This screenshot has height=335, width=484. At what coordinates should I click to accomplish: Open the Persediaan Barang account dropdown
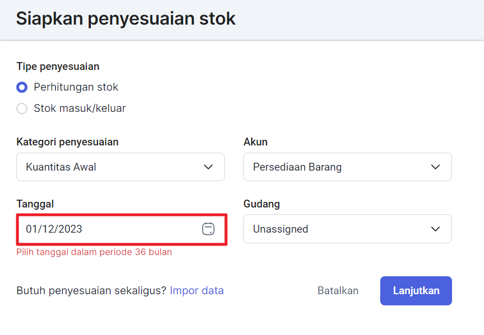point(348,167)
